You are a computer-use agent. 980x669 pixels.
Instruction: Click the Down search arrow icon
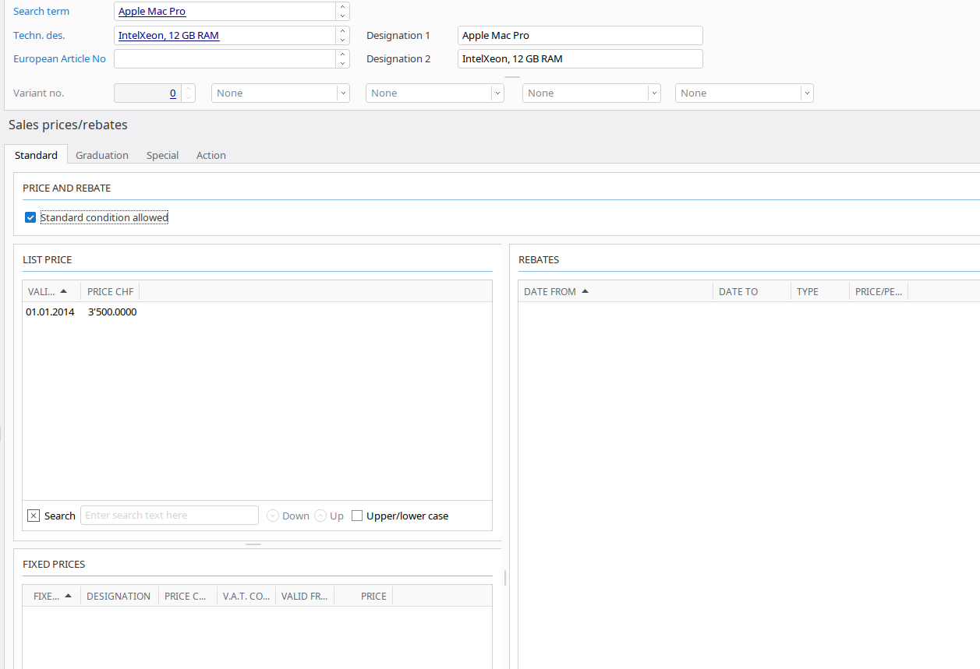[x=273, y=516]
